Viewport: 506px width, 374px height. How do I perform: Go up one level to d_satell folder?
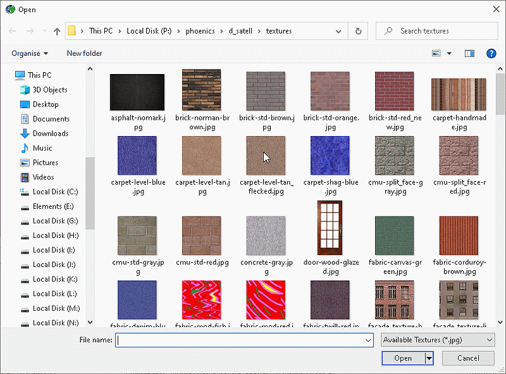(56, 30)
